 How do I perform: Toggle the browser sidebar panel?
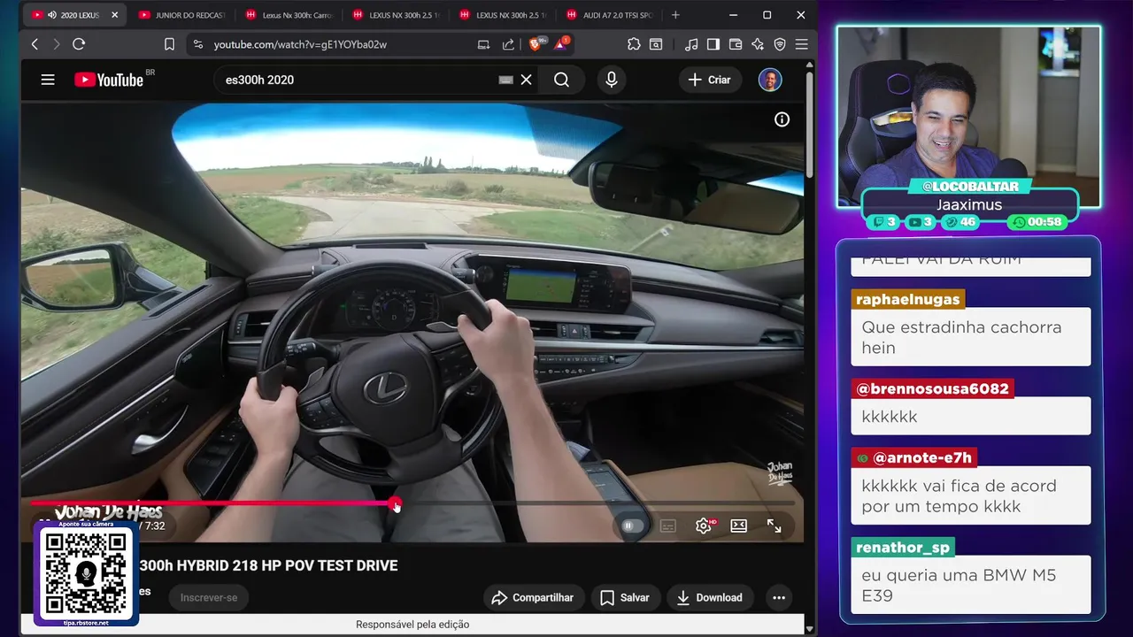[x=713, y=44]
